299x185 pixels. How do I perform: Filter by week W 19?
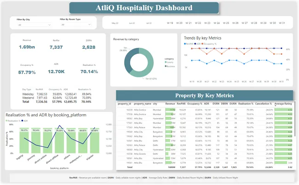point(170,23)
